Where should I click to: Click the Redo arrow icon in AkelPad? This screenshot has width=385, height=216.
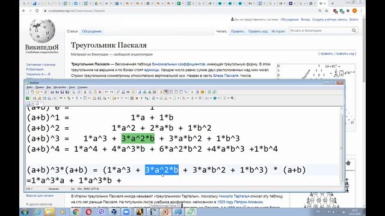[112, 92]
